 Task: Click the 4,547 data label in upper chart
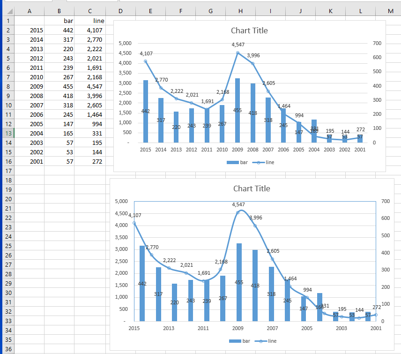pyautogui.click(x=238, y=45)
